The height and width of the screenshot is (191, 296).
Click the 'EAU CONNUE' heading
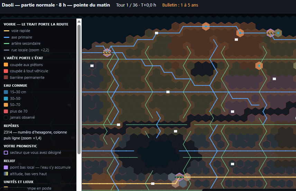click(16, 85)
